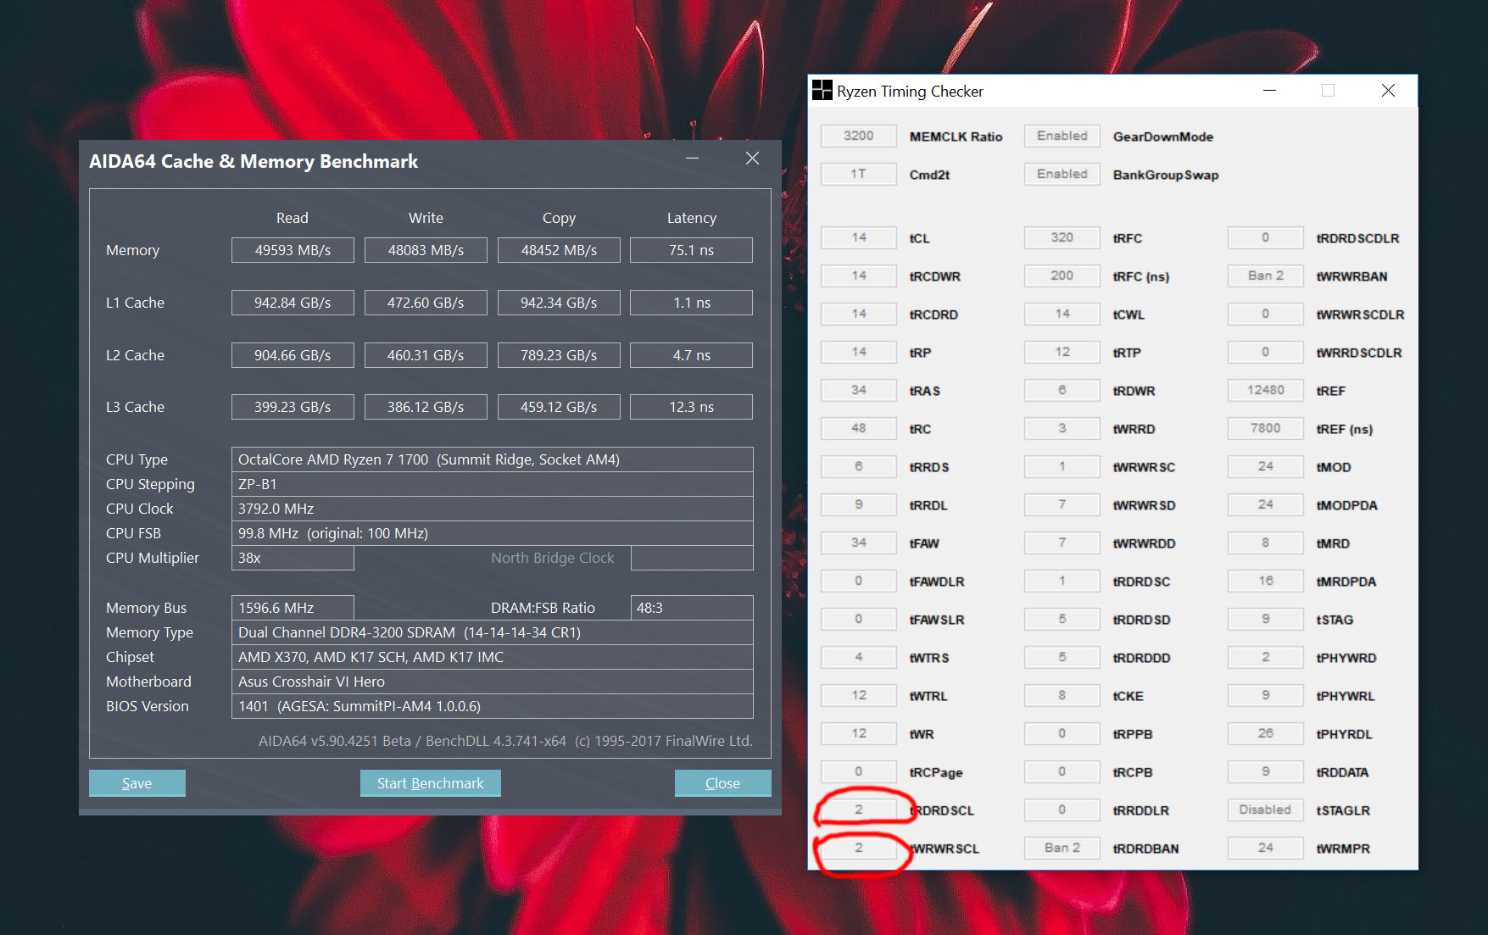
Task: Click the "Latency" column header in AIDA64
Action: click(x=692, y=218)
